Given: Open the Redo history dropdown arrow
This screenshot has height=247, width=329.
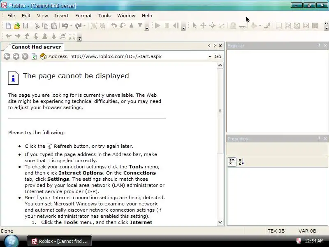Looking at the screenshot, I should tap(84, 26).
